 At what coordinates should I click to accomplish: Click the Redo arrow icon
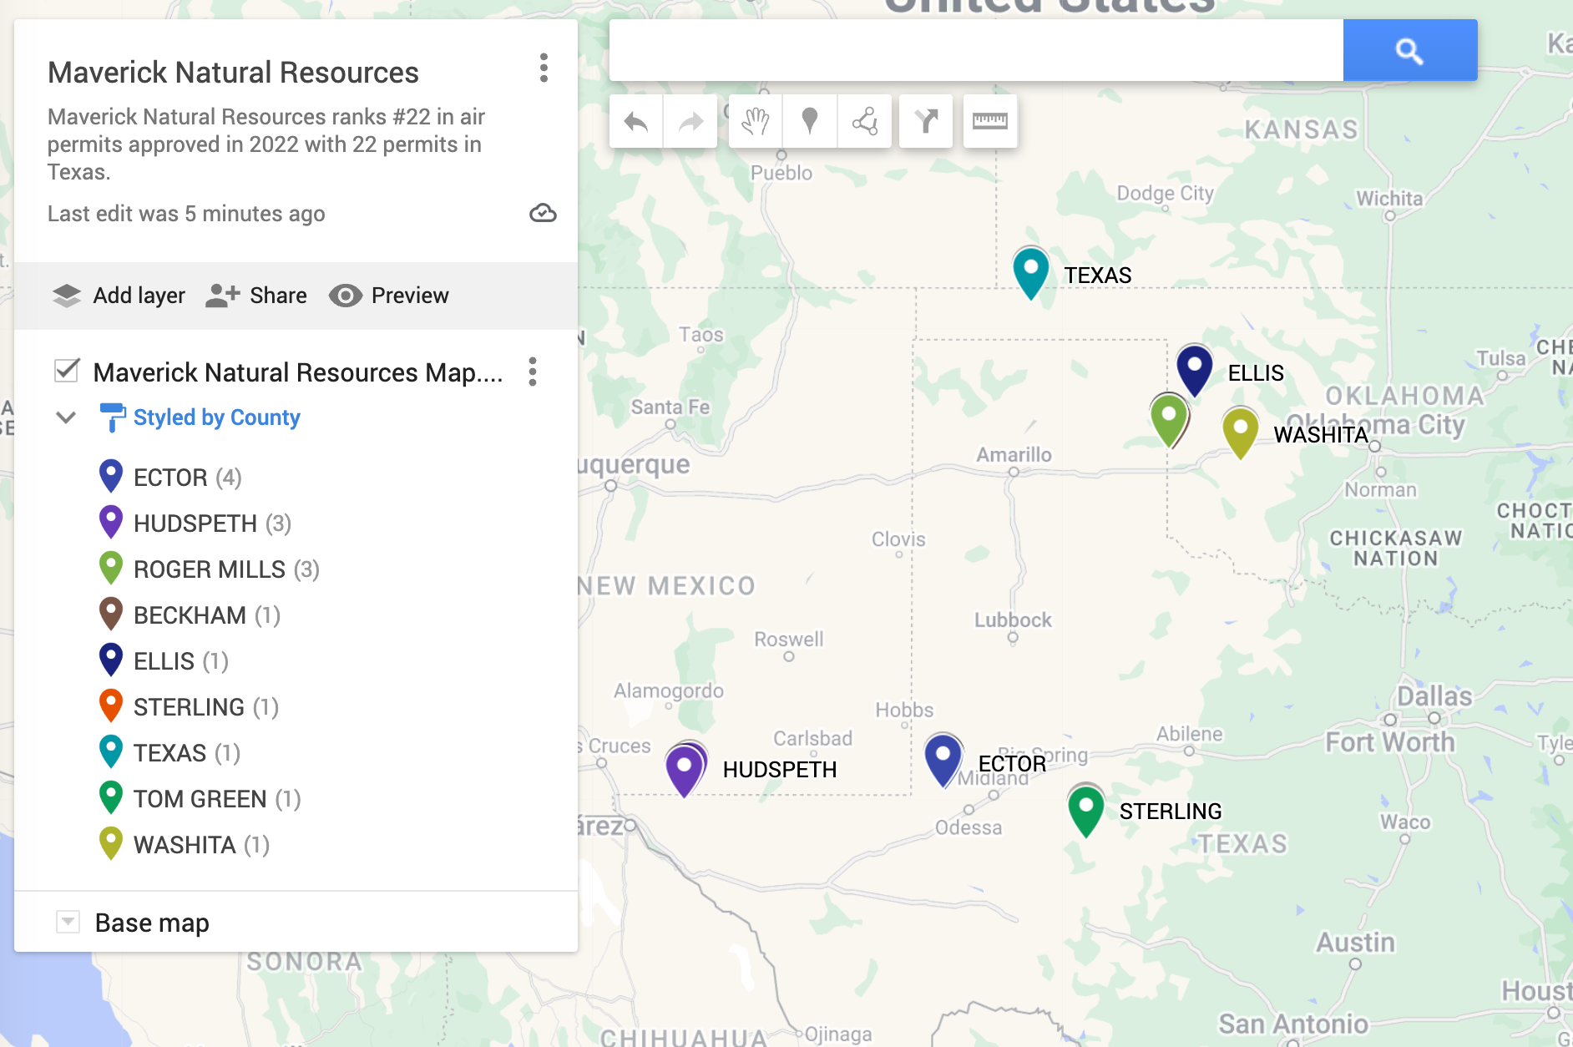pos(689,121)
